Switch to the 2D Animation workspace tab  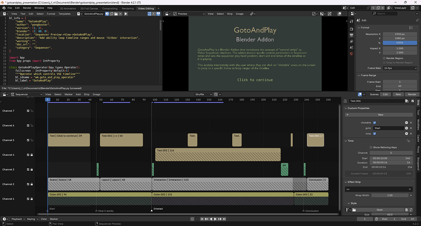[68, 9]
